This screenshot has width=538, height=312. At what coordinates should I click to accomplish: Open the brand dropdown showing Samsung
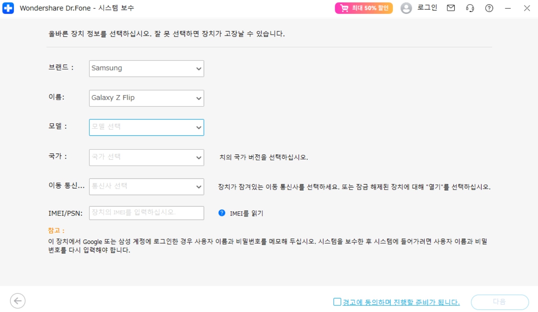(147, 69)
